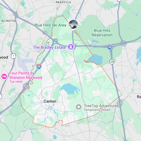141x141 pixels.
Task: Select the Route 24 road shield
Action: click(112, 62)
